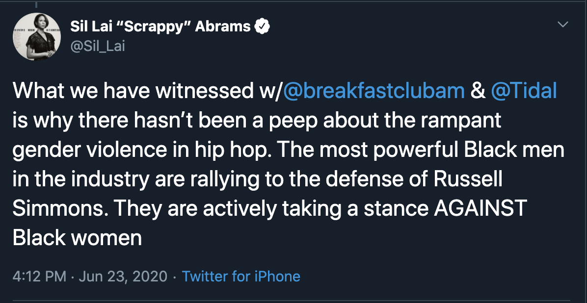
Task: Click the verified checkmark badge
Action: point(263,26)
